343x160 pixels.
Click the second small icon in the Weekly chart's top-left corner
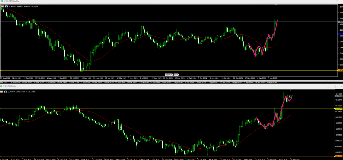click(x=6, y=7)
